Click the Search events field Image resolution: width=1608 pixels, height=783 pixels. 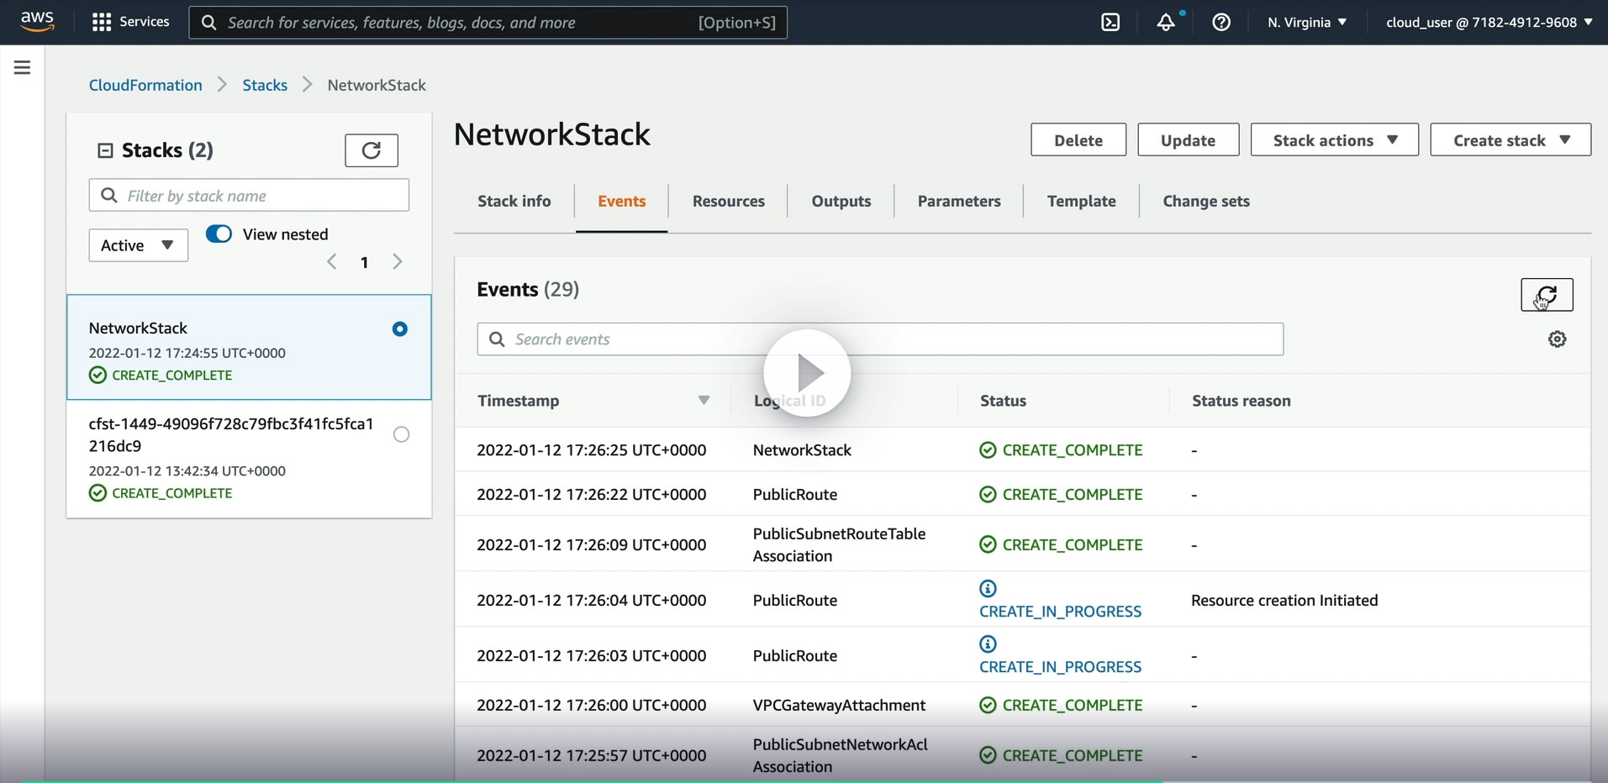click(880, 339)
